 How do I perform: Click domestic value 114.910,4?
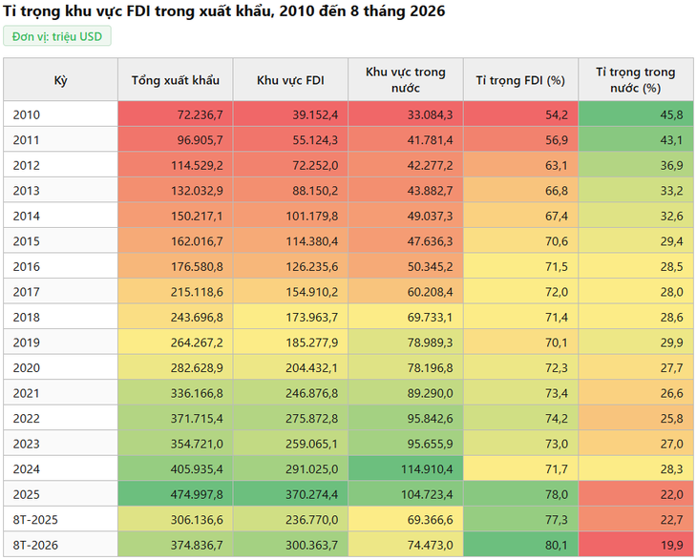click(406, 469)
